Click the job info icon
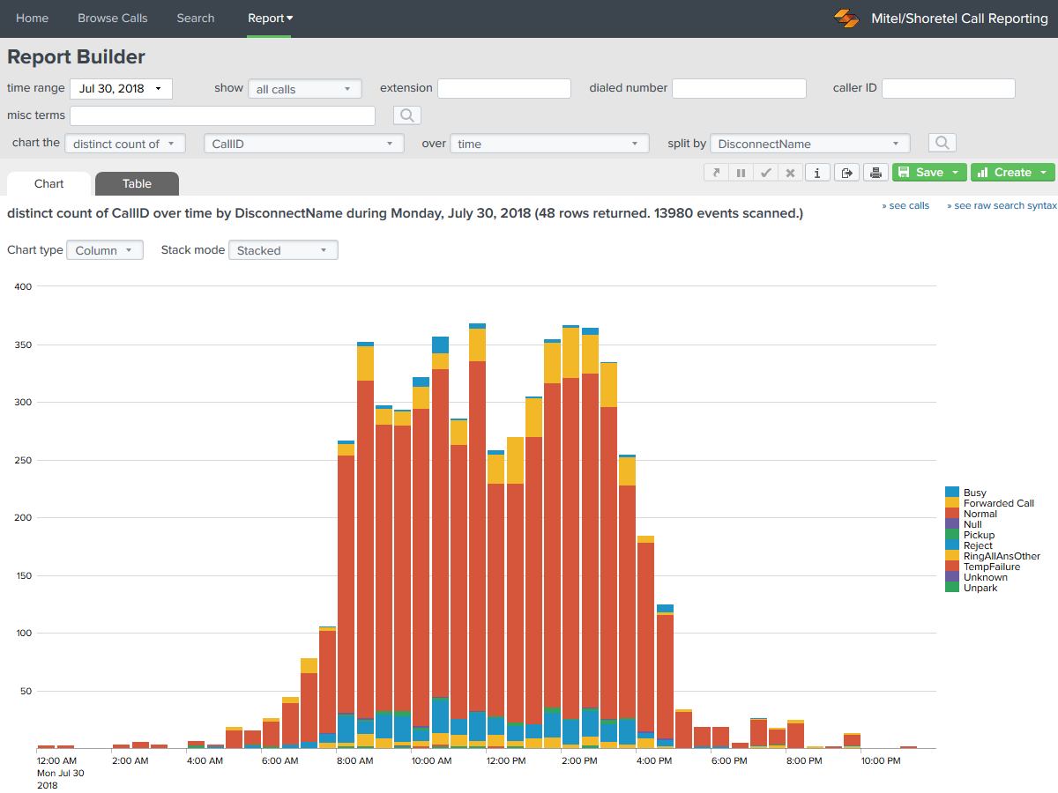Image resolution: width=1058 pixels, height=793 pixels. click(817, 173)
